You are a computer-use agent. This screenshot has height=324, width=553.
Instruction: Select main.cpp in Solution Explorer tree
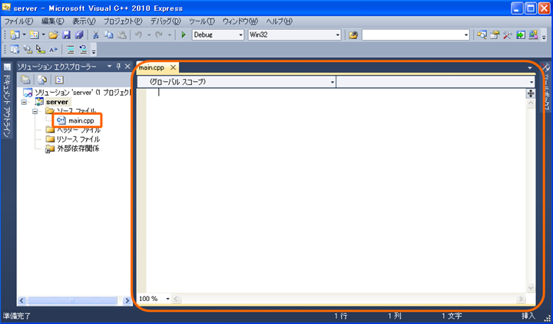[x=75, y=121]
